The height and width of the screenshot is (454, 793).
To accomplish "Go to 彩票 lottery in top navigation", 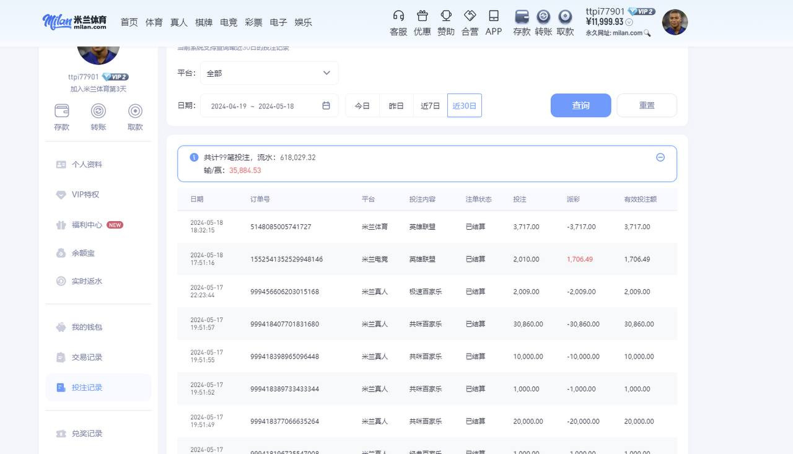I will point(254,22).
